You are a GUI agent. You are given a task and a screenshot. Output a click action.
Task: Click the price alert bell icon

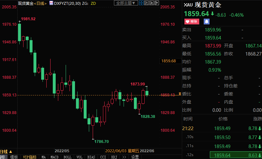pyautogui.click(x=207, y=22)
